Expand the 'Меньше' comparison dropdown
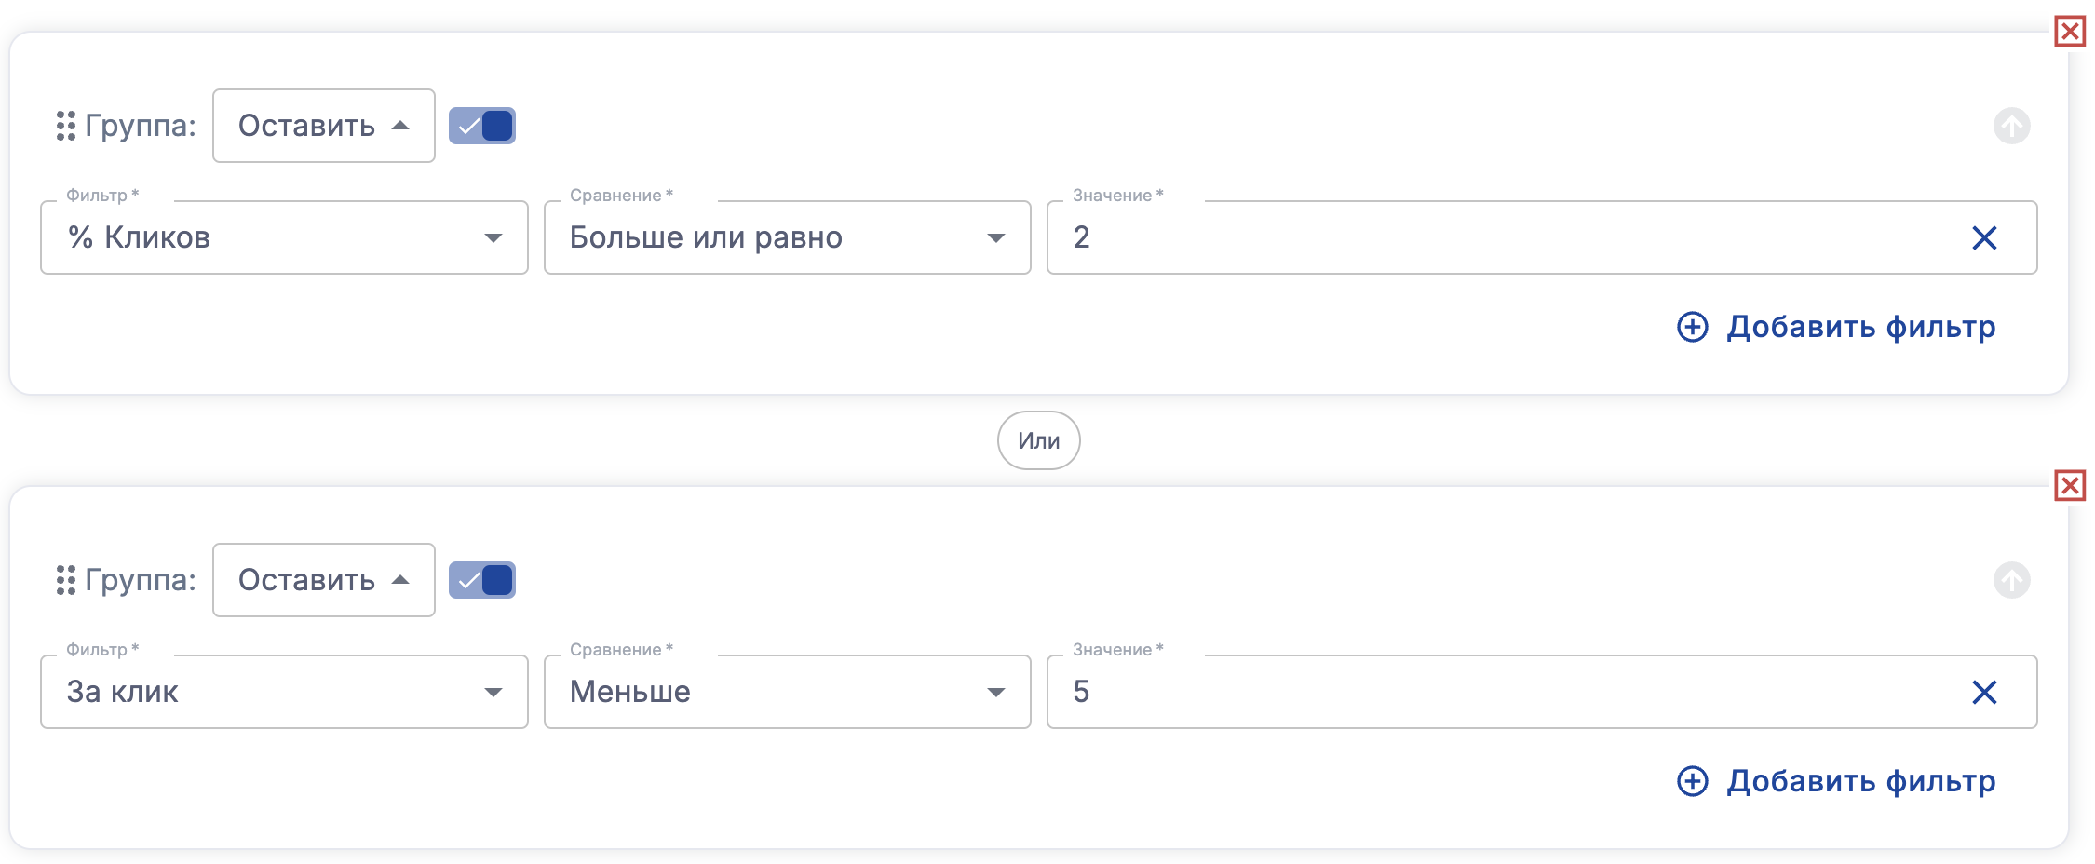The image size is (2095, 864). tap(787, 693)
